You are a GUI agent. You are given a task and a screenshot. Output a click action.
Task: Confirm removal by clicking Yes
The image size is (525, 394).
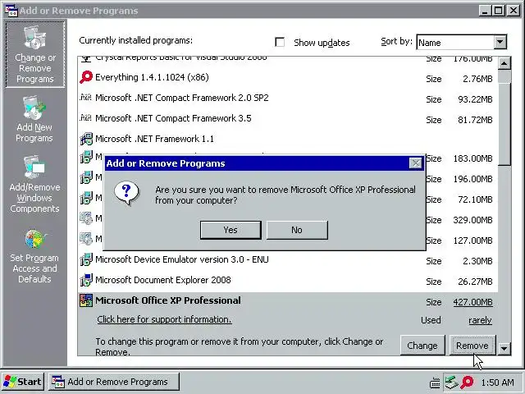point(231,230)
